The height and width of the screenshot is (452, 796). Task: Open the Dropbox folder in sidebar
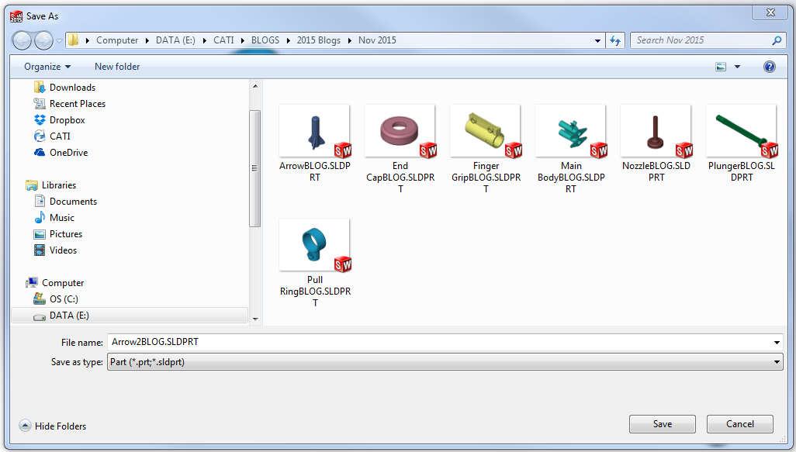pyautogui.click(x=67, y=120)
